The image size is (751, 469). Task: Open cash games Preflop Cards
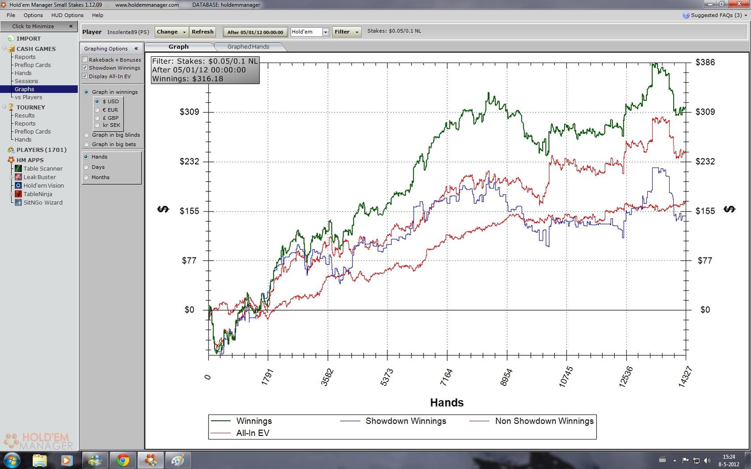point(33,65)
